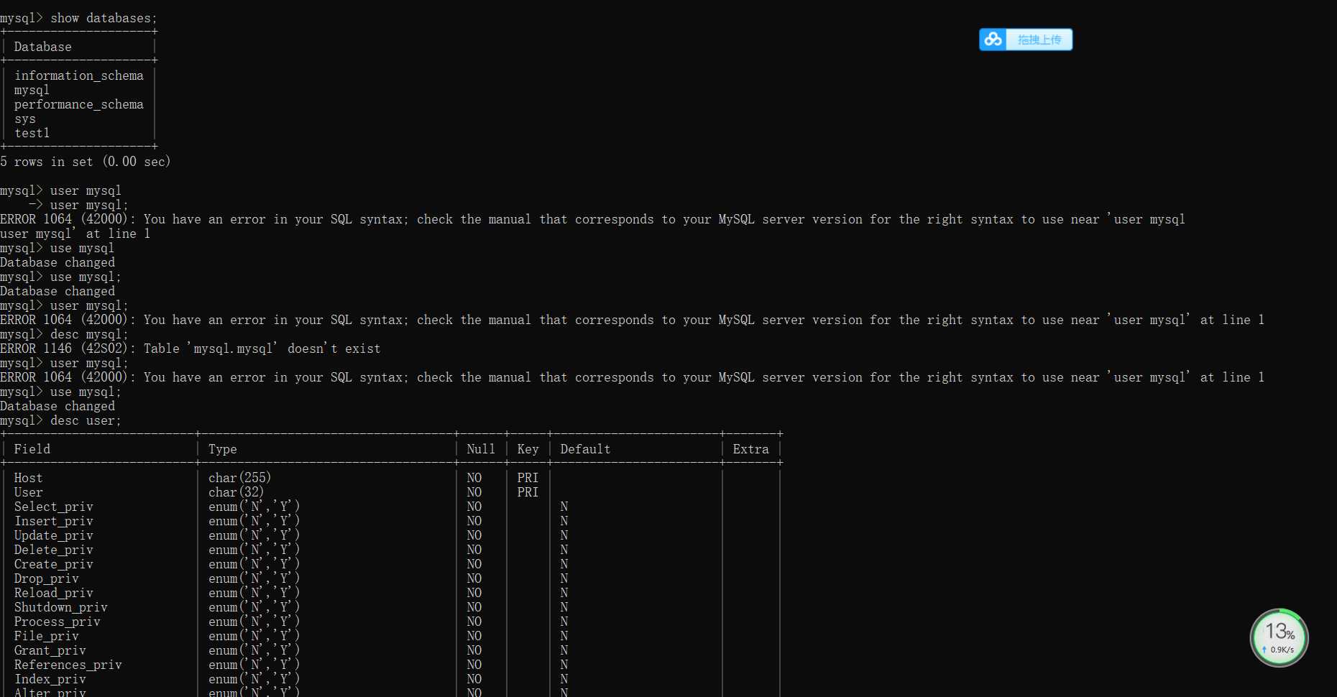Select the 'test1' database row
The height and width of the screenshot is (697, 1337).
pos(32,133)
